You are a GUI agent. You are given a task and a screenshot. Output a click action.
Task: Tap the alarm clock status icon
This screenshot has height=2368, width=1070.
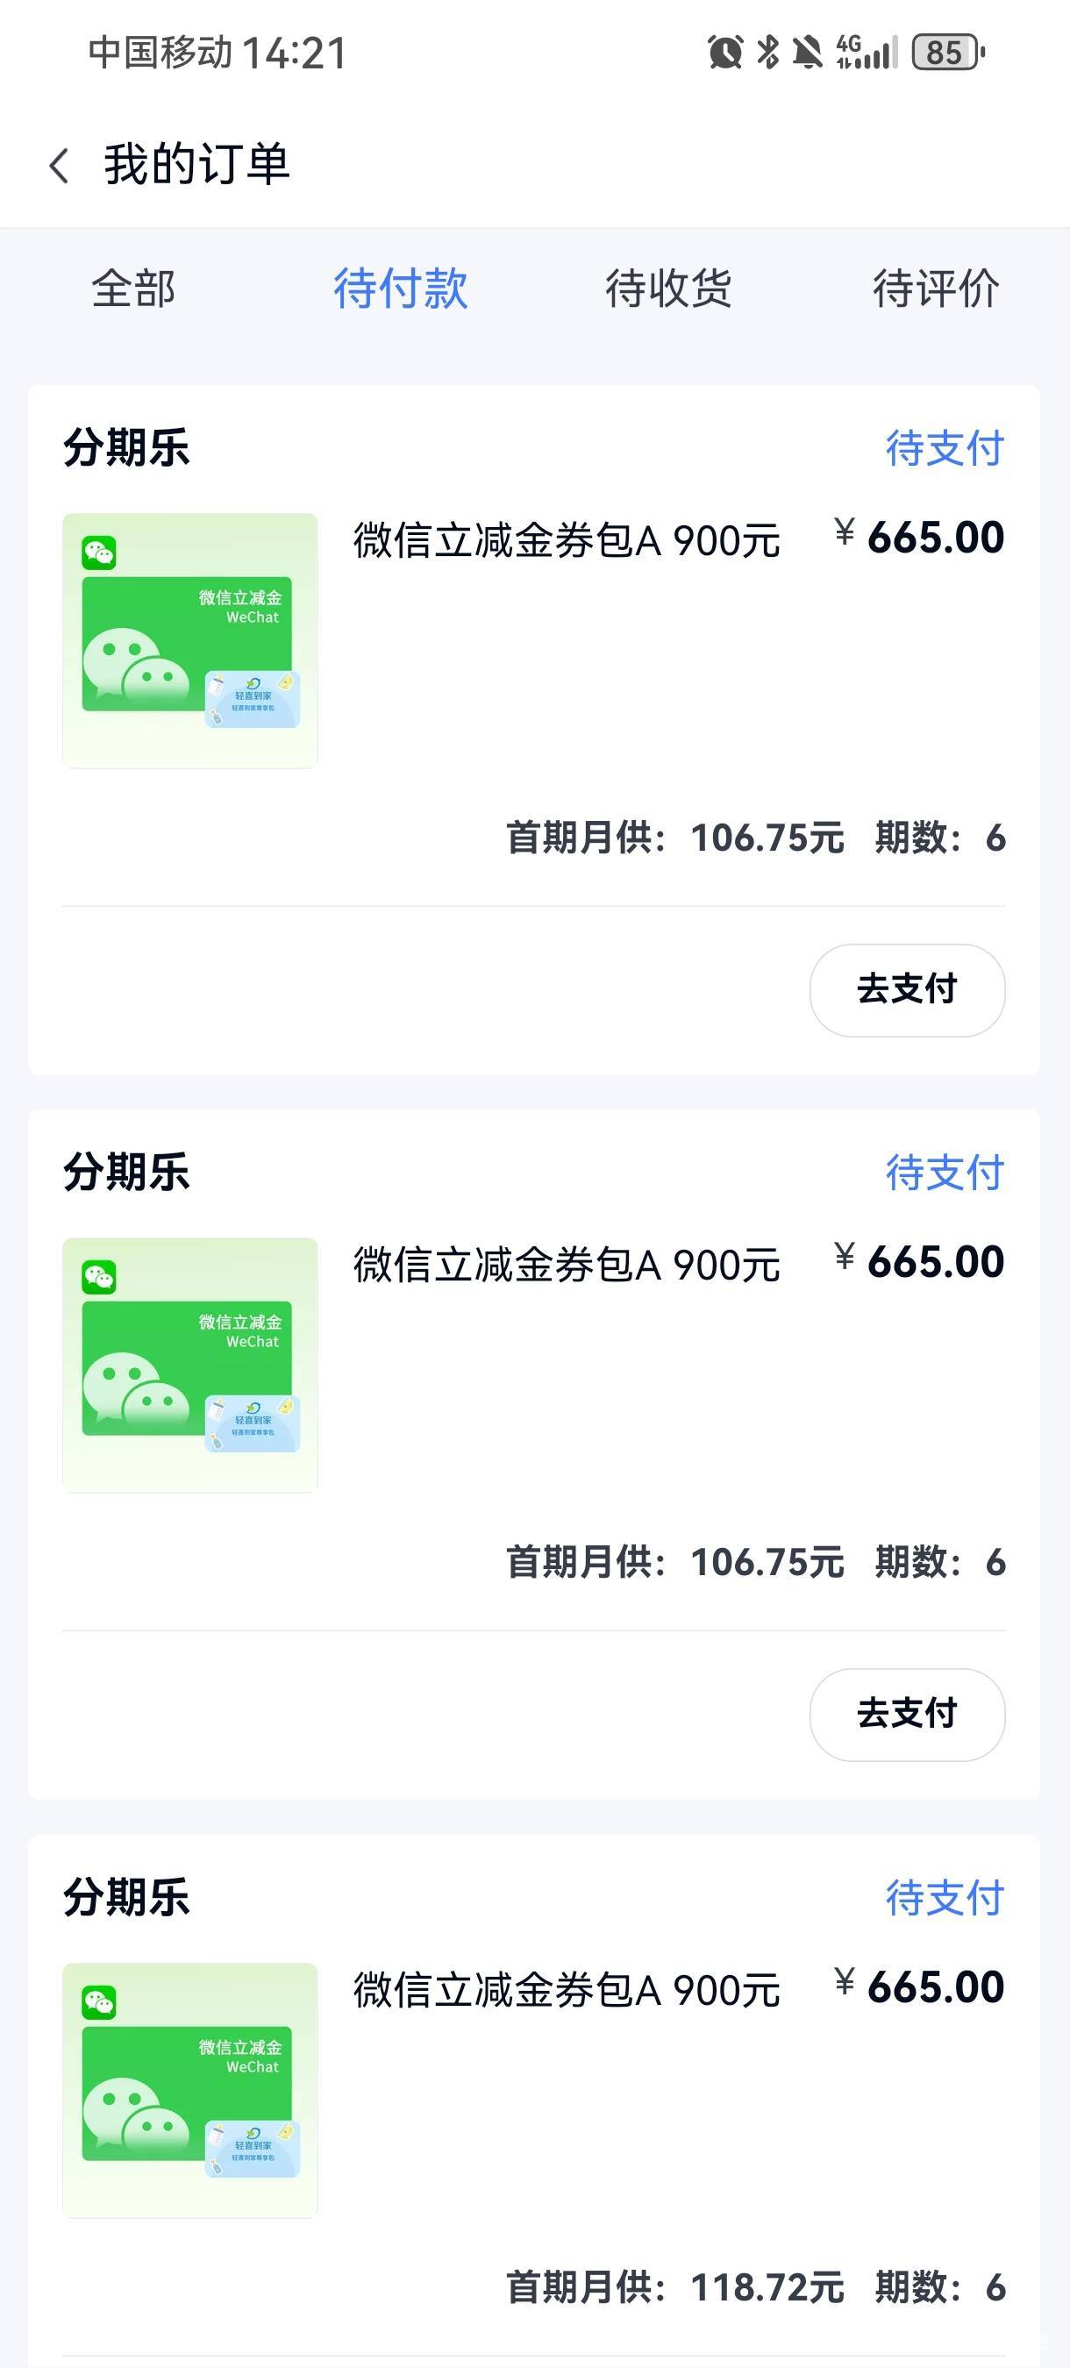coord(724,53)
